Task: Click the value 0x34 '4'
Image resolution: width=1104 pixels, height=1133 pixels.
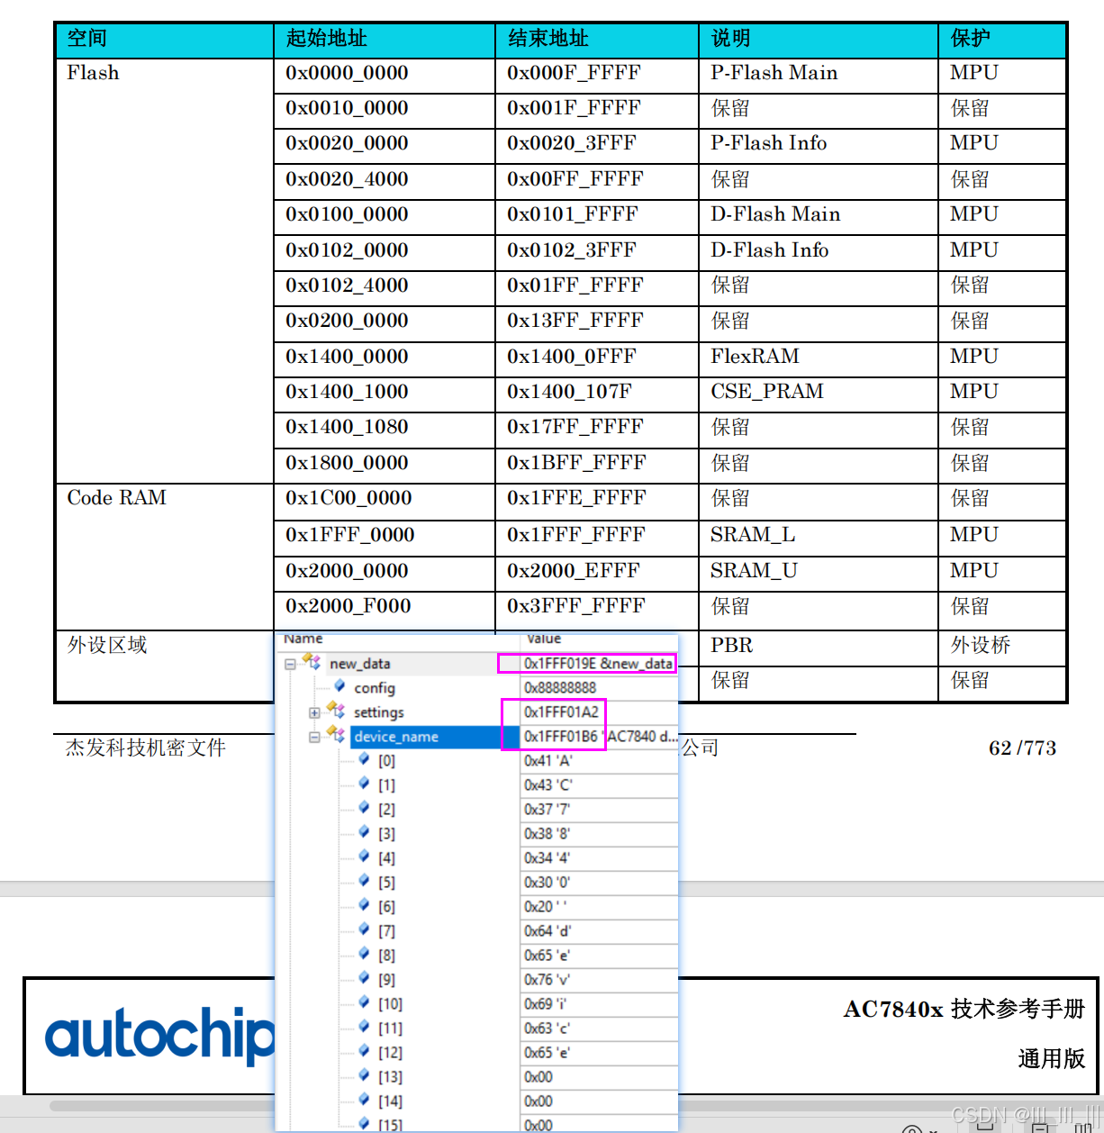Action: point(547,858)
